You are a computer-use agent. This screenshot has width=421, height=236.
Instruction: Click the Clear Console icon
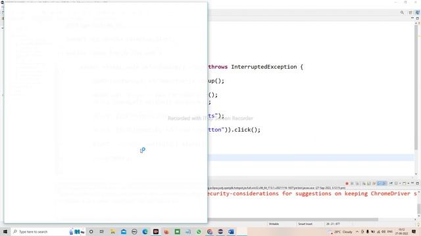364,184
